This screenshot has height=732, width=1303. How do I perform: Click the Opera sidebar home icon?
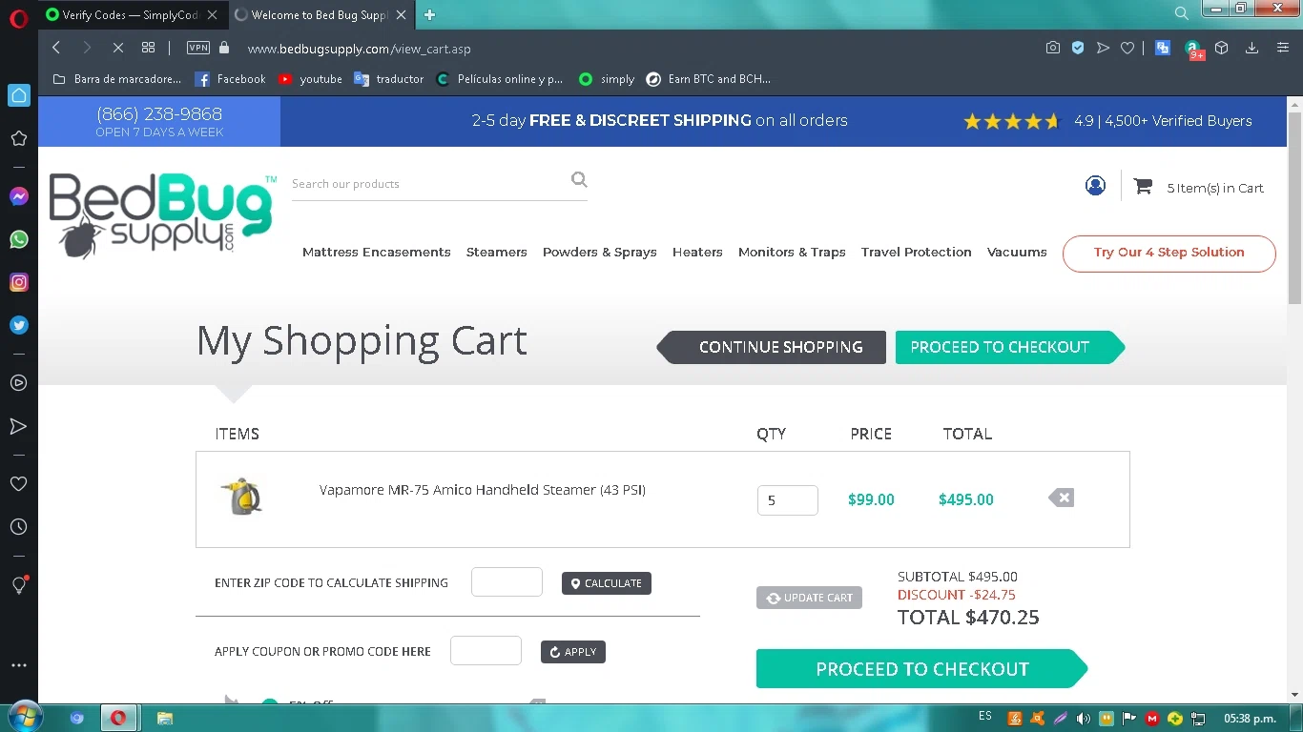[x=18, y=95]
